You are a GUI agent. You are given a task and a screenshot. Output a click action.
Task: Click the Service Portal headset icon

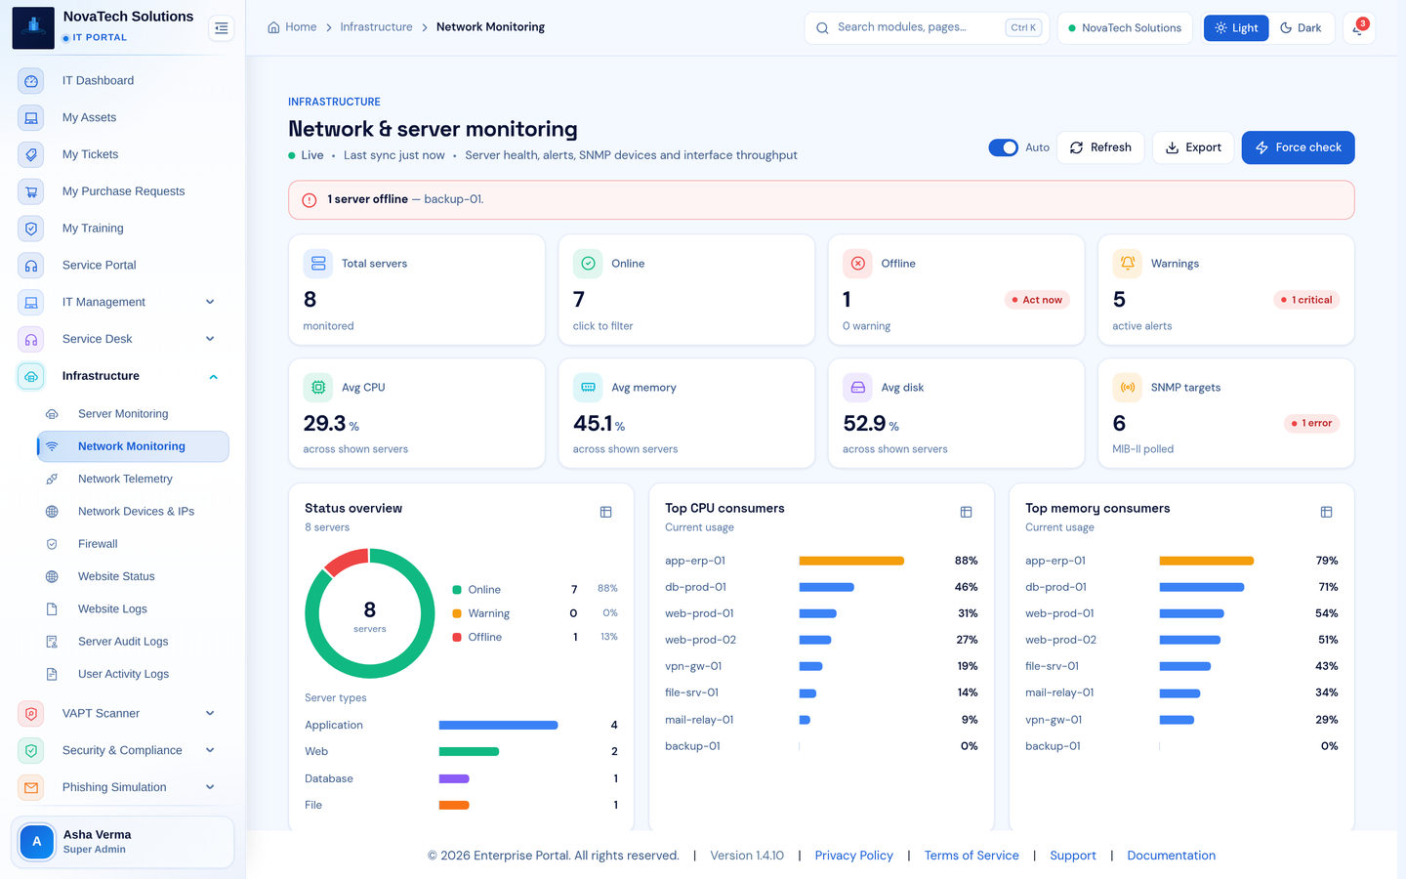pos(31,266)
